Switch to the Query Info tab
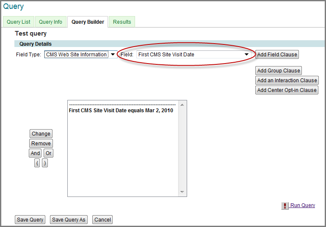This screenshot has height=227, width=326. point(50,22)
